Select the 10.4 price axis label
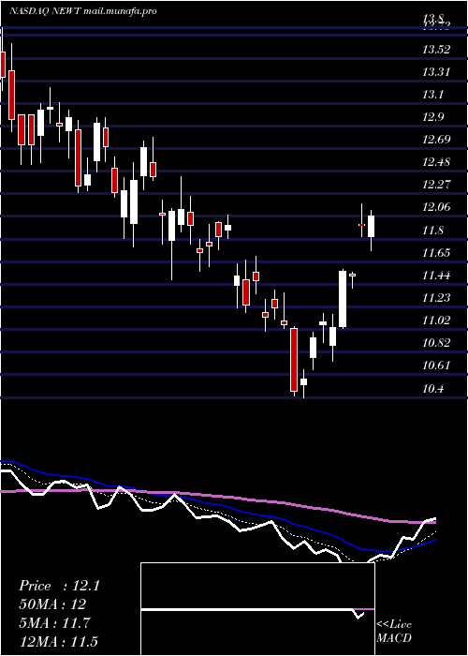Viewport: 468px width, 656px height. [433, 389]
